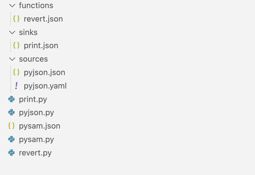This screenshot has height=175, width=255.
Task: Open the revert.py script
Action: pos(35,153)
